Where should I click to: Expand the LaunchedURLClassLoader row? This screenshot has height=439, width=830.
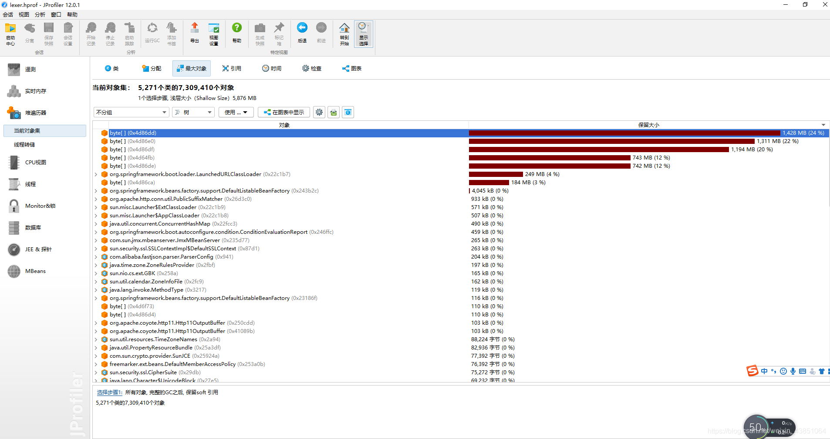tap(96, 174)
